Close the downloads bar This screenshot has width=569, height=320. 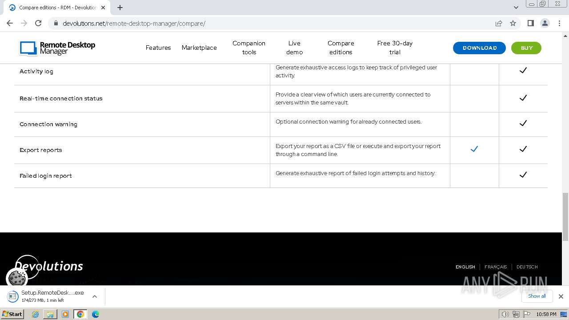pos(561,296)
